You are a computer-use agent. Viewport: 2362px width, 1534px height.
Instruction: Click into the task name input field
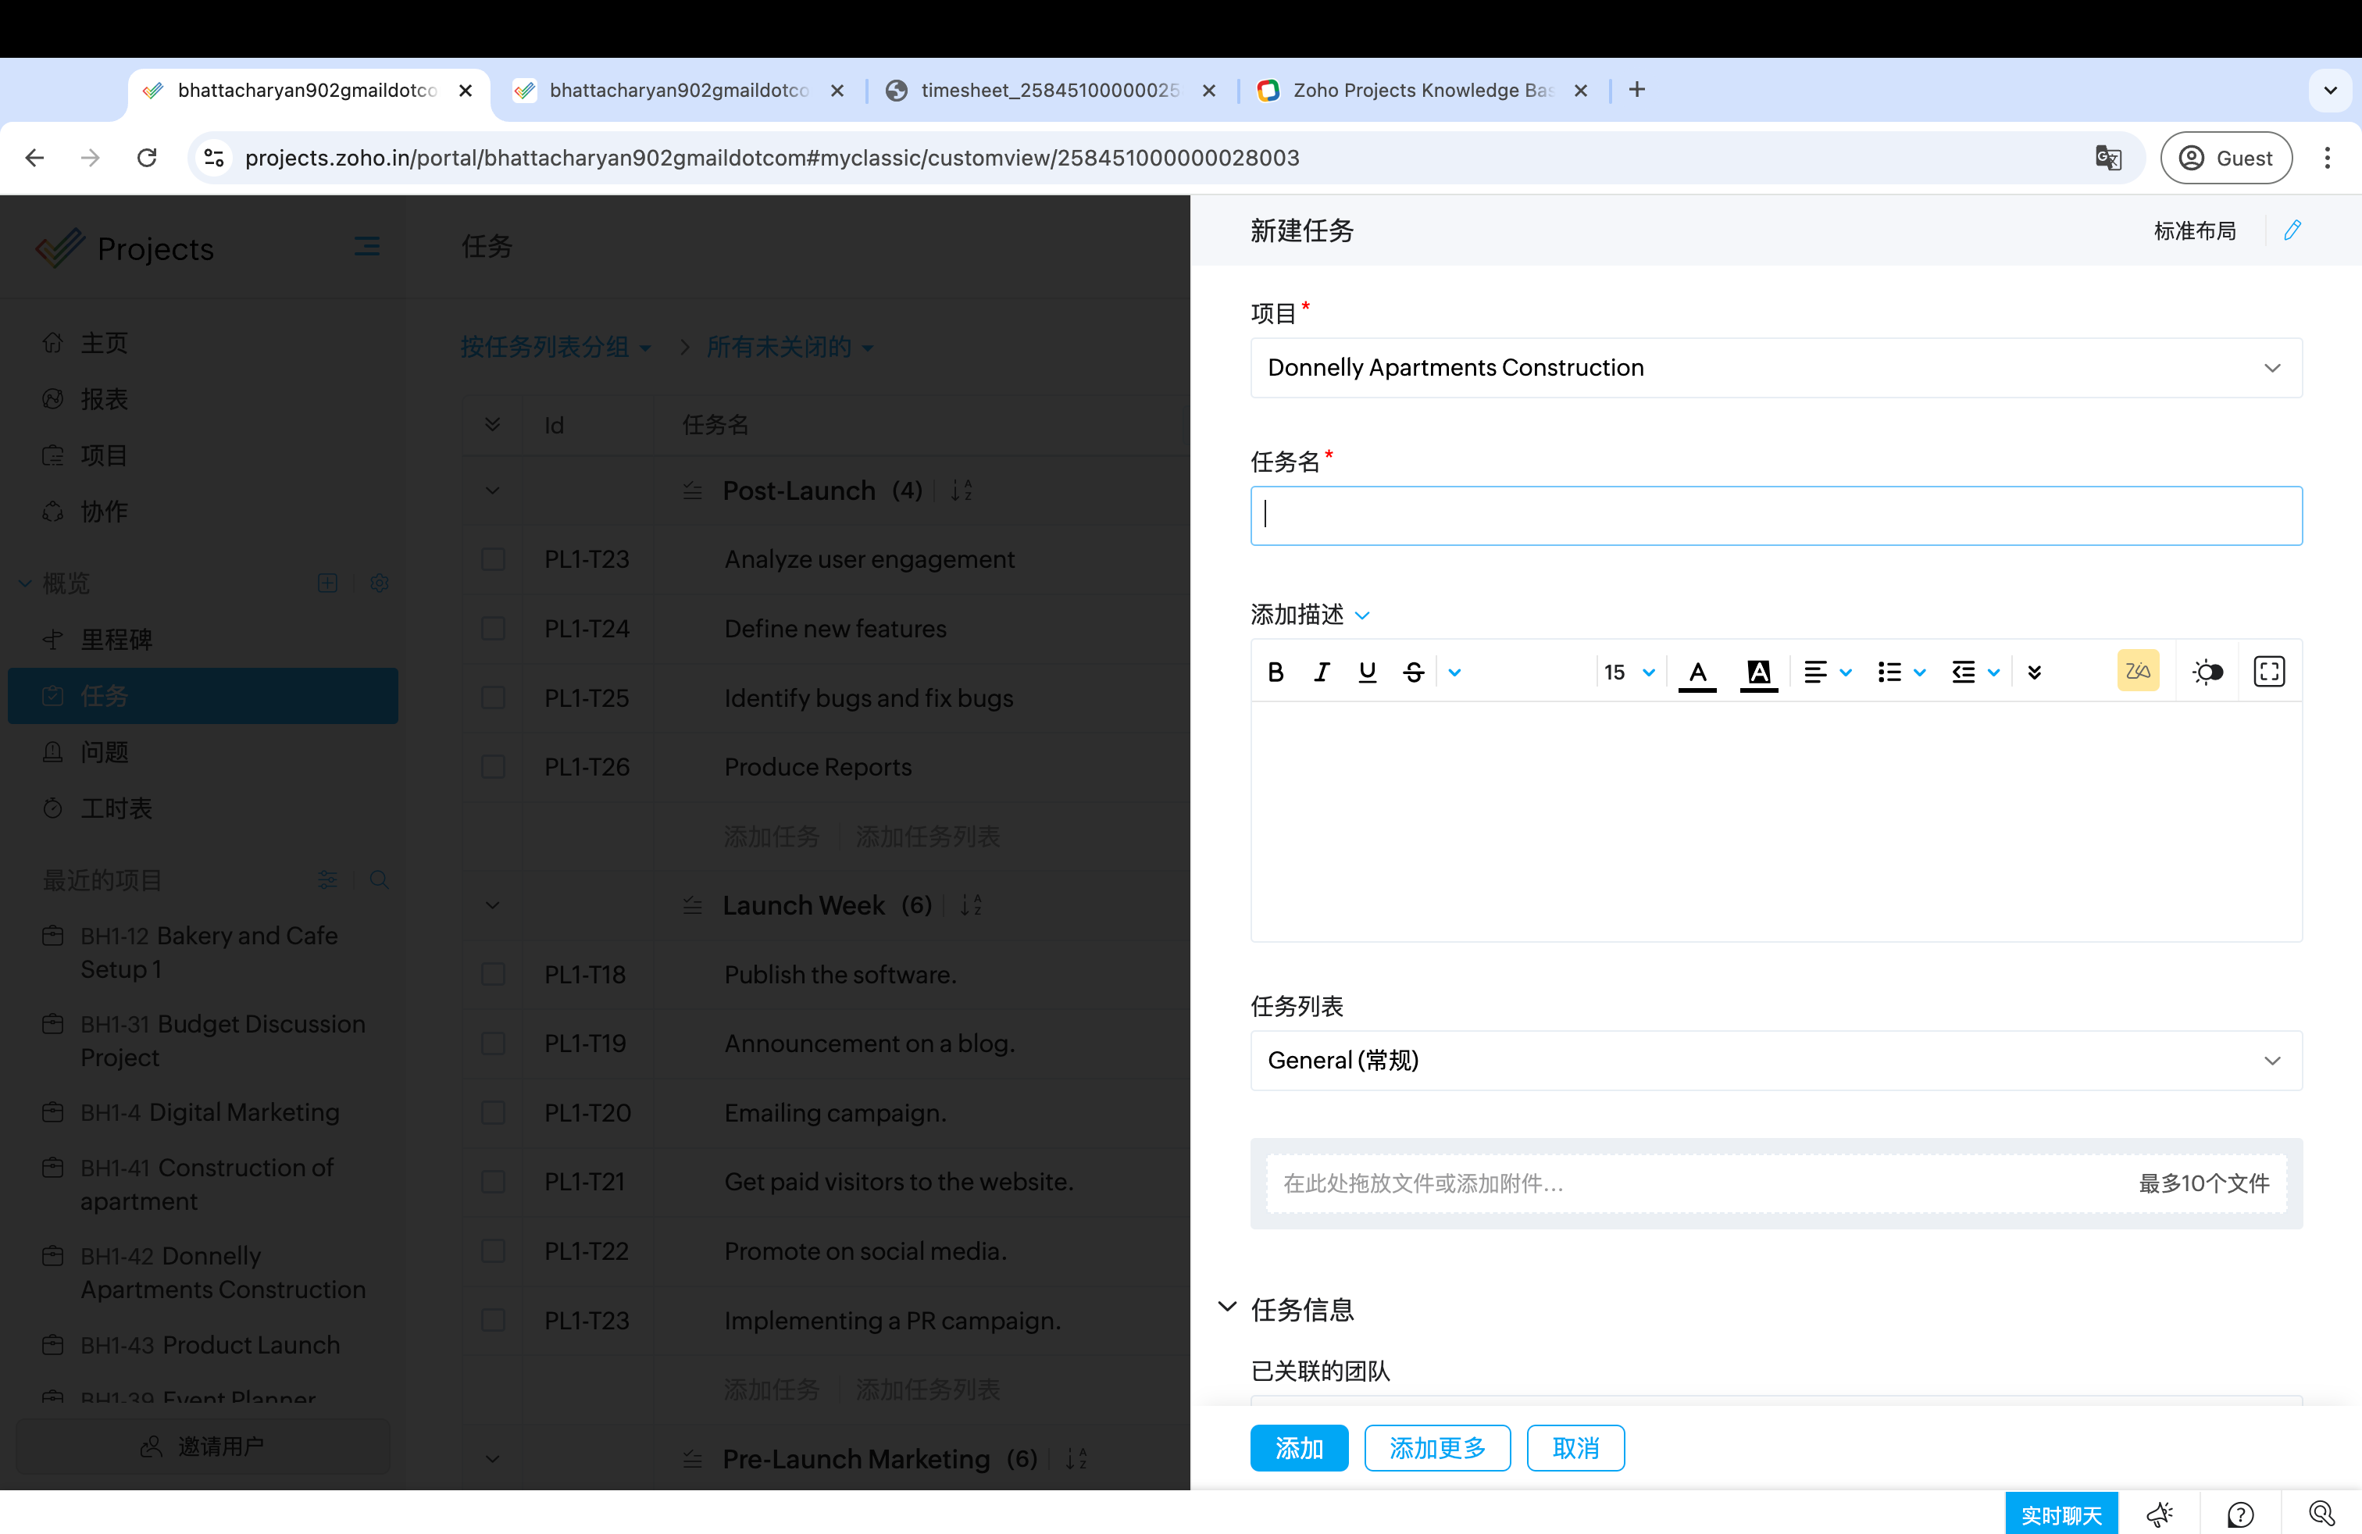[1775, 515]
